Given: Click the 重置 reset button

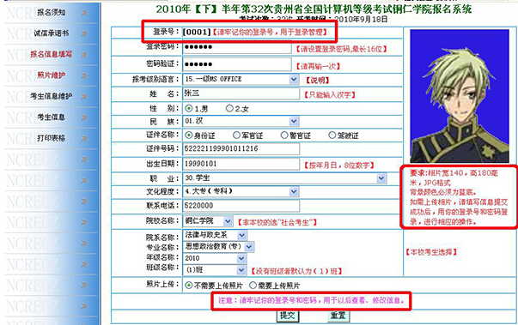Looking at the screenshot, I should tap(338, 316).
